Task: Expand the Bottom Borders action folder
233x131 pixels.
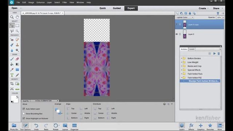Action: 181,58
